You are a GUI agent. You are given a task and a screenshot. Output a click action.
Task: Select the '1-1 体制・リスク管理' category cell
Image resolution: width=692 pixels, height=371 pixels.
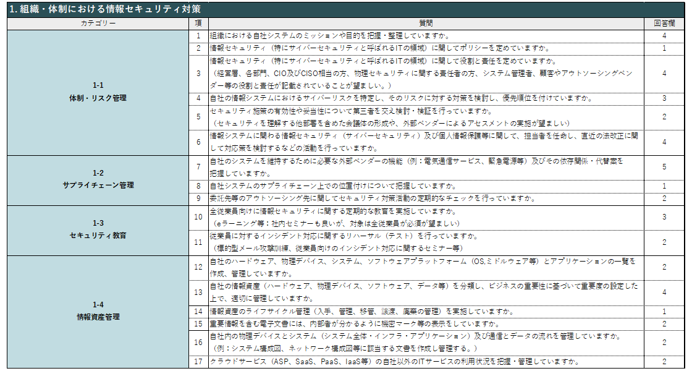pos(98,92)
